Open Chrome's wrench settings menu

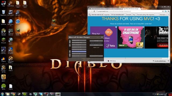click(x=169, y=11)
